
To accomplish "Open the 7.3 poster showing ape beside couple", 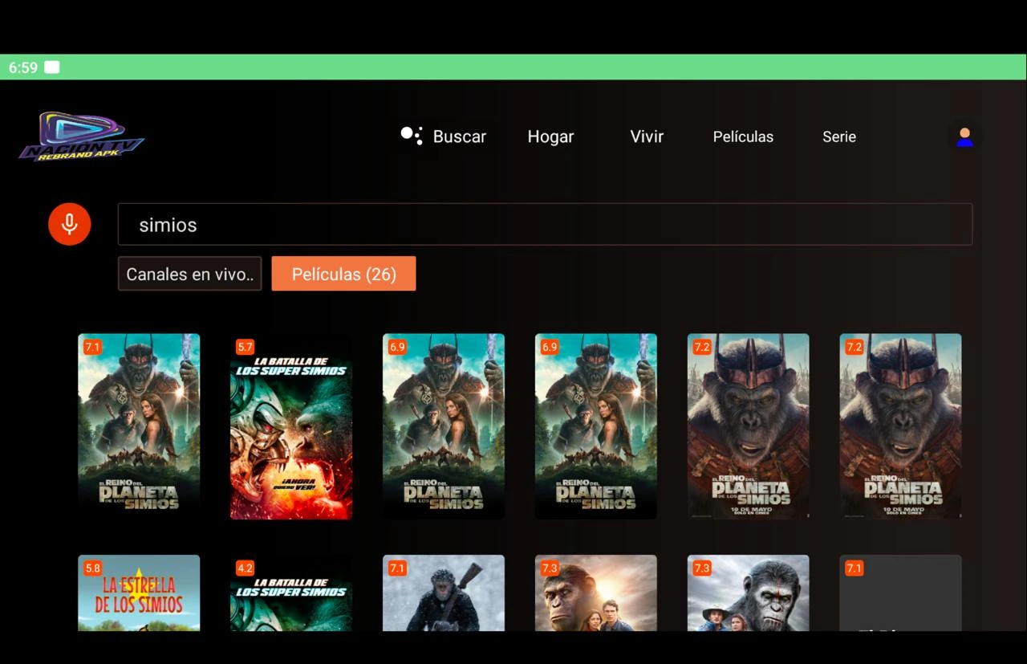I will 596,593.
